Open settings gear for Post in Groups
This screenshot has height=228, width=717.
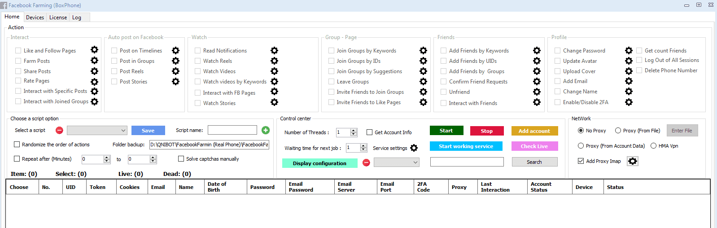click(175, 61)
